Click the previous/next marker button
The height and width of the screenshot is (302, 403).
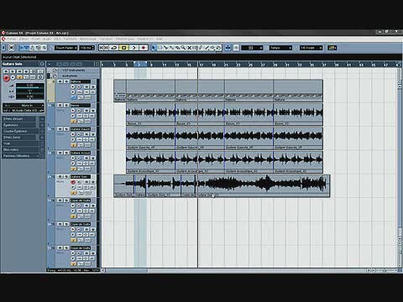103,48
